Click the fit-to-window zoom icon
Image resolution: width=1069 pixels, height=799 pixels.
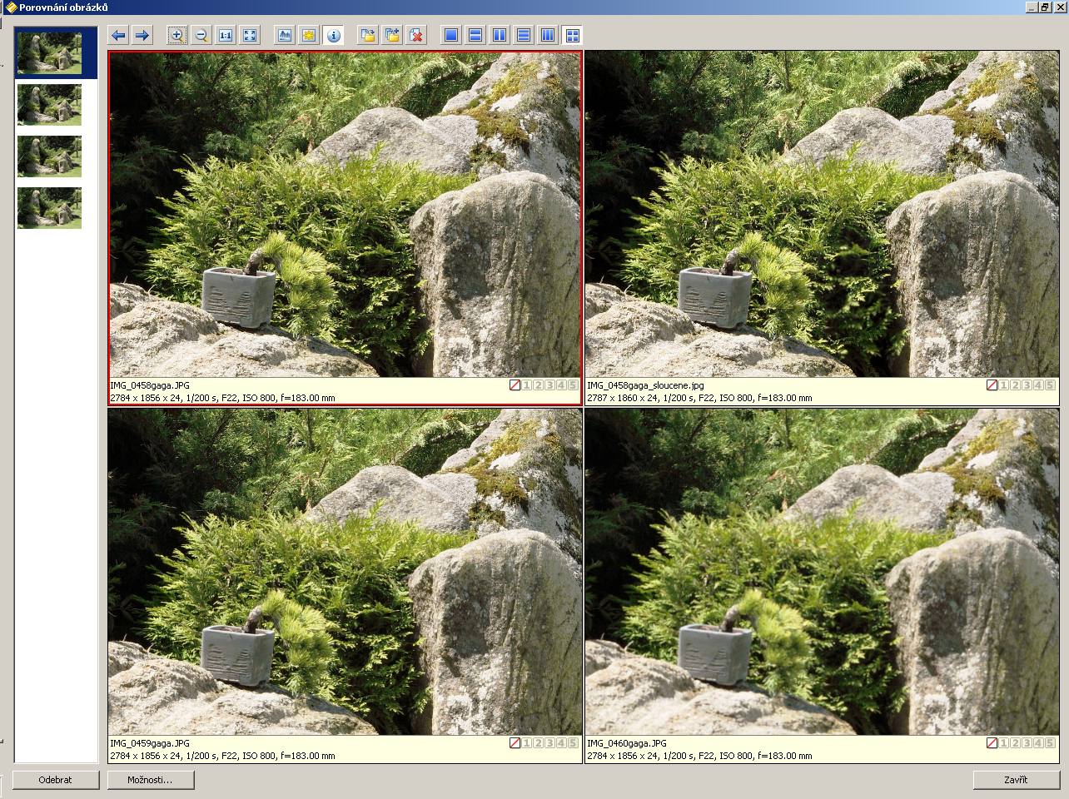tap(250, 35)
